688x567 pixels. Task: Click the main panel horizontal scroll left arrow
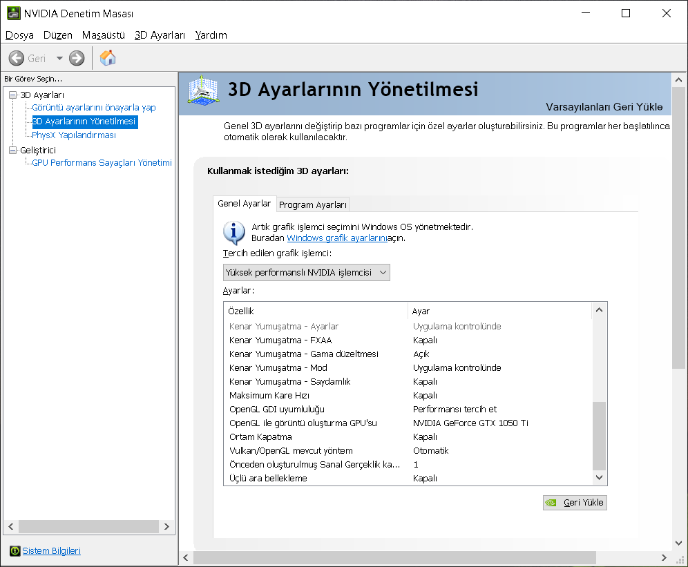click(186, 558)
